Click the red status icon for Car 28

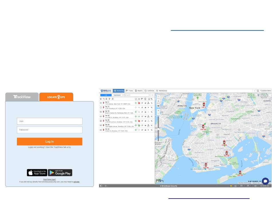point(139,121)
